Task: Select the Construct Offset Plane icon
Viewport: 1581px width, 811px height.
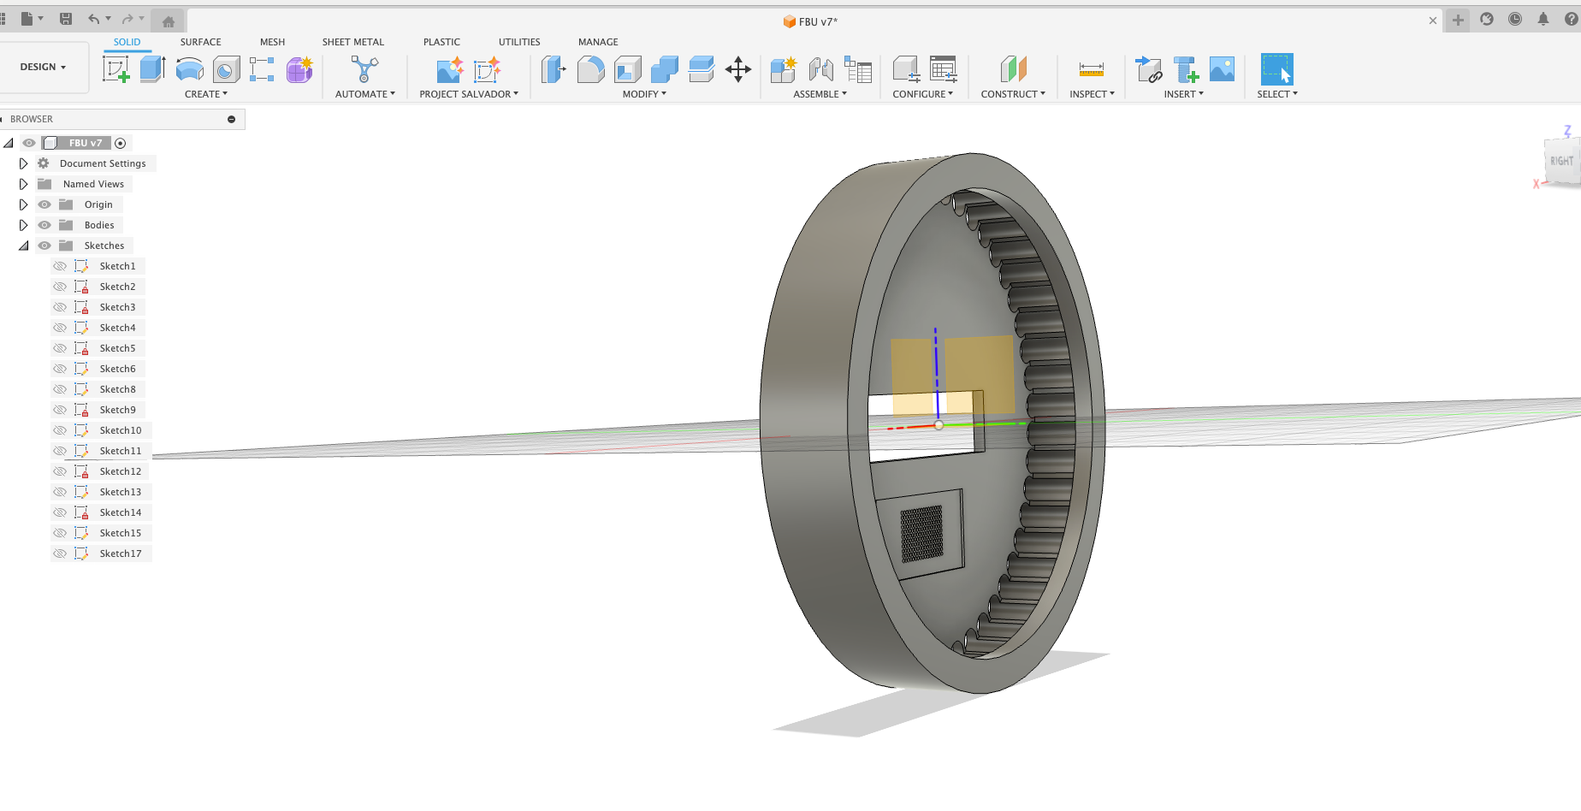Action: click(1013, 69)
